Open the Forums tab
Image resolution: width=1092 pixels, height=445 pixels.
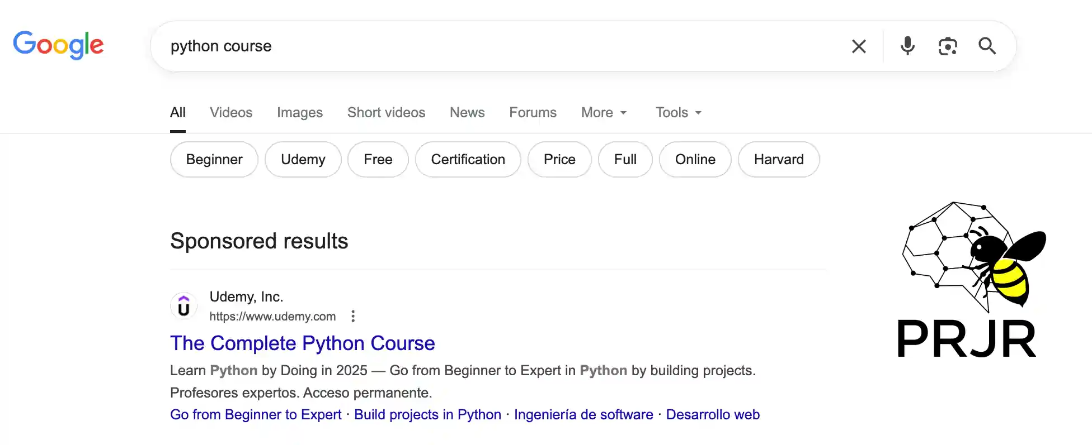coord(533,113)
